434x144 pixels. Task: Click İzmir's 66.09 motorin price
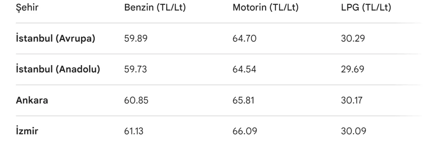(x=245, y=131)
